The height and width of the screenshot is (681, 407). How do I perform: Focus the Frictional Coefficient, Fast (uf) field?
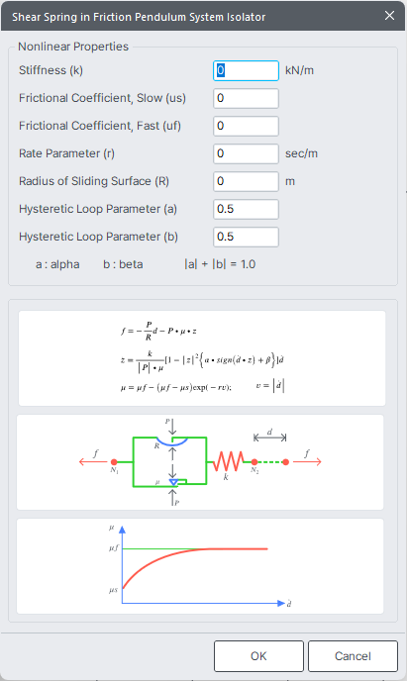point(246,127)
